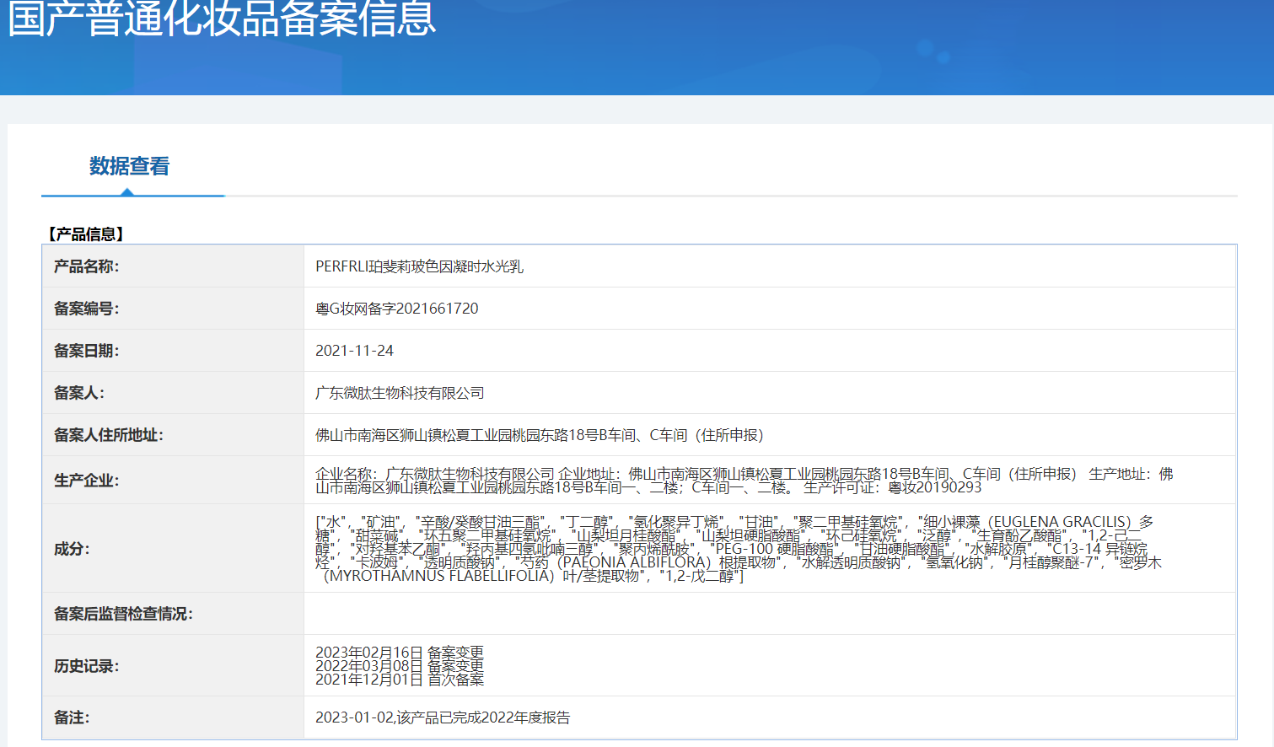Open the 数据查看 tab
Screen dimensions: 1274x747
129,166
